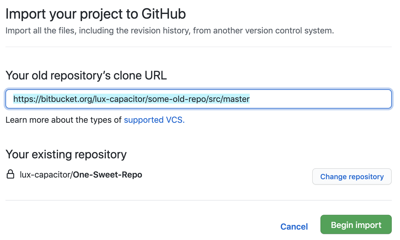Click the 'Your old repository's clone URL' label
This screenshot has height=240, width=400.
click(x=86, y=76)
